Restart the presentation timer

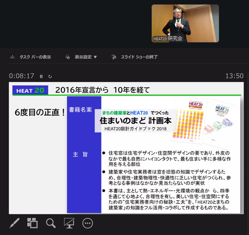[x=50, y=76]
